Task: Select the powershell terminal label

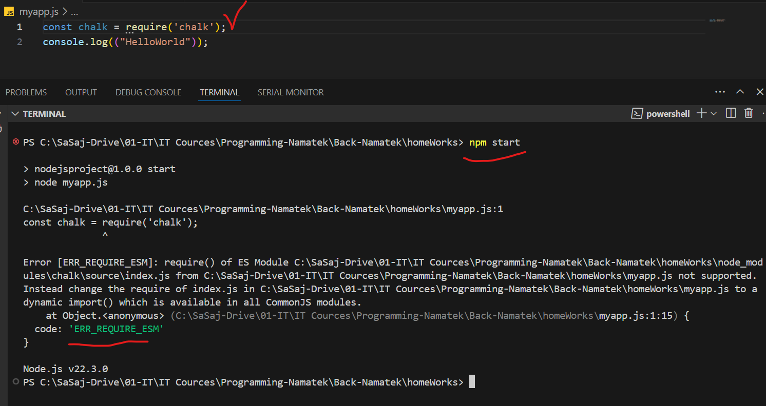Action: 668,114
